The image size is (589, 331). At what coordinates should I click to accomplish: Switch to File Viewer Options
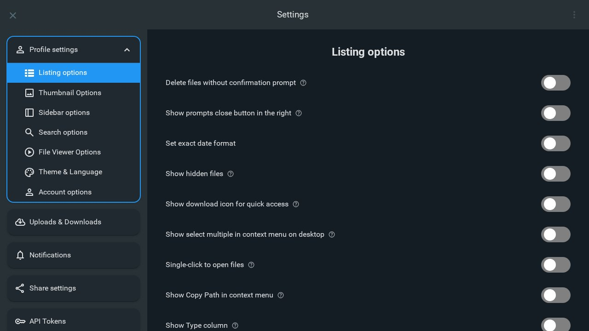[x=74, y=152]
